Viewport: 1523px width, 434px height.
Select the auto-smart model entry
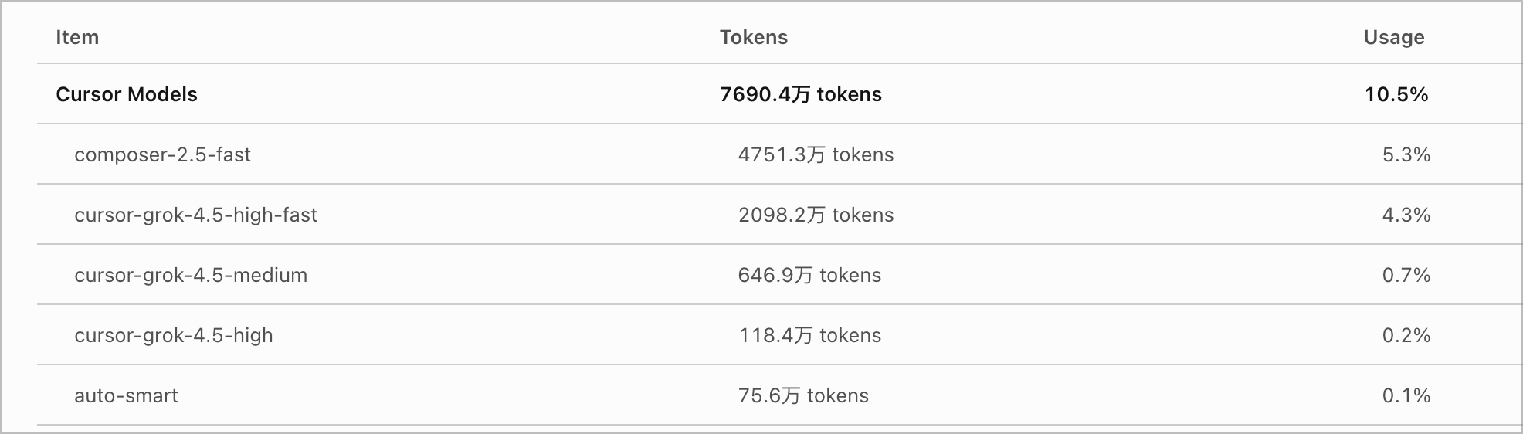(x=126, y=395)
